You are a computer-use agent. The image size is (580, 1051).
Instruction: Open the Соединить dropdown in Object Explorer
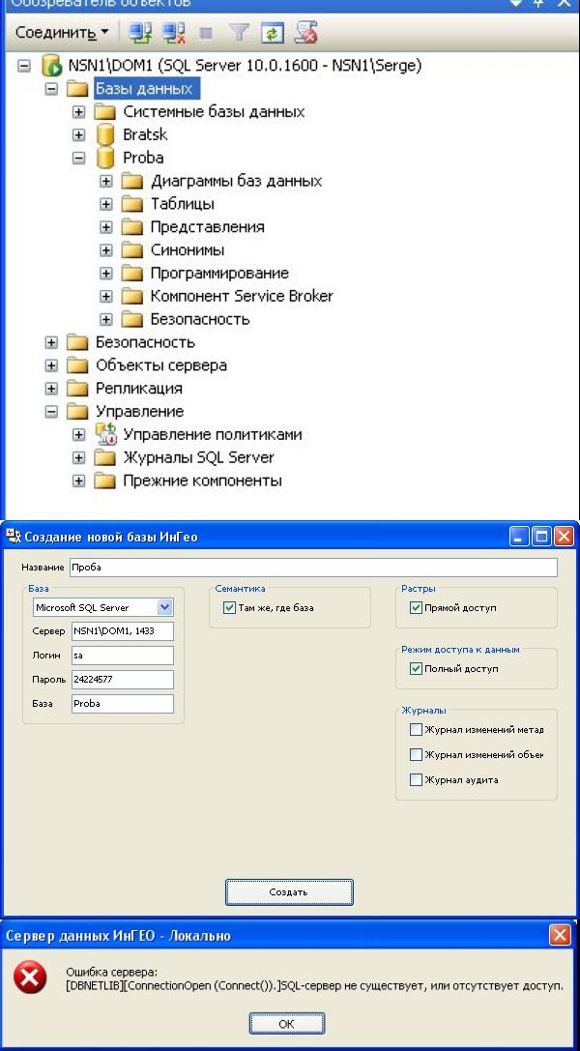[62, 32]
